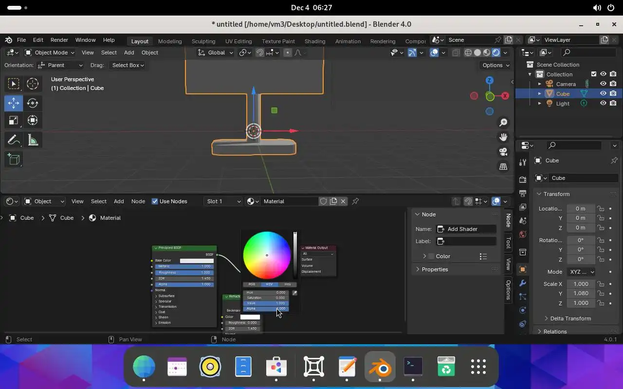Click the Scale Y field 1.080

tap(581, 293)
